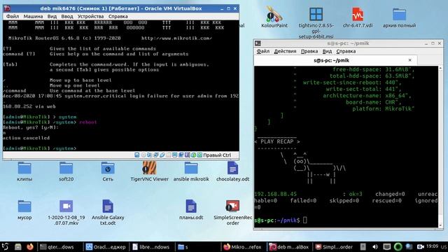Image resolution: width=448 pixels, height=252 pixels.
Task: Click '[admin@MikroTik] /system>' last prompt line
Action: click(x=39, y=148)
